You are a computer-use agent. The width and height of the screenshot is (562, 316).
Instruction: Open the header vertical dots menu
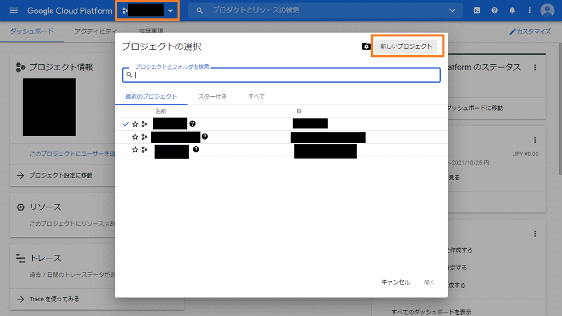[x=530, y=10]
